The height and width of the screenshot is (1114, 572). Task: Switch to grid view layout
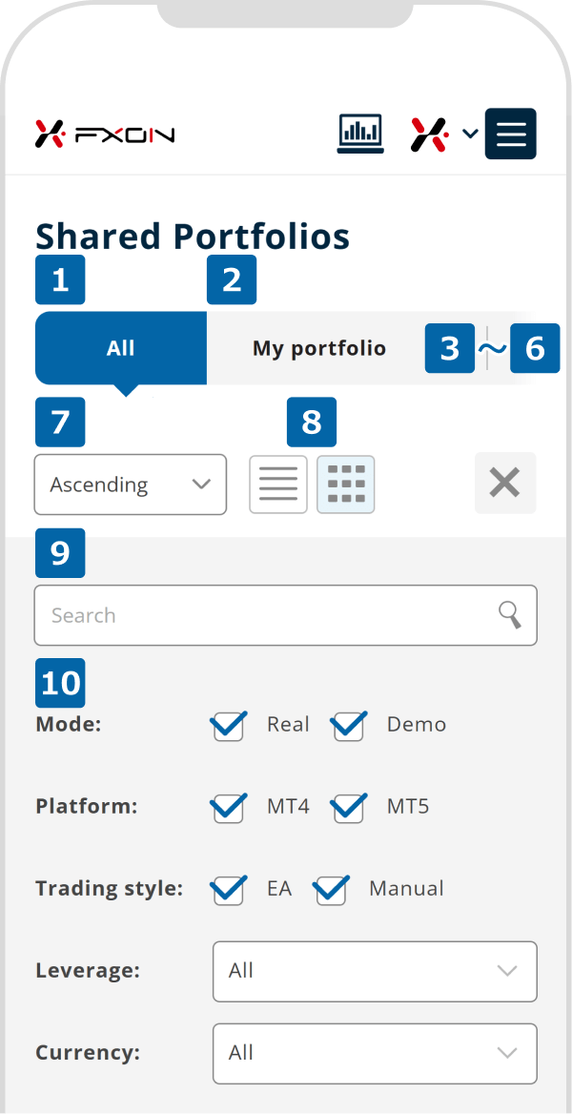(346, 485)
